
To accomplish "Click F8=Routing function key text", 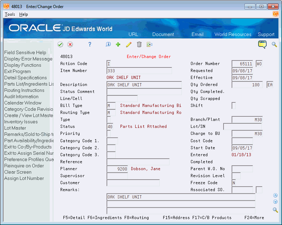I will (137, 218).
